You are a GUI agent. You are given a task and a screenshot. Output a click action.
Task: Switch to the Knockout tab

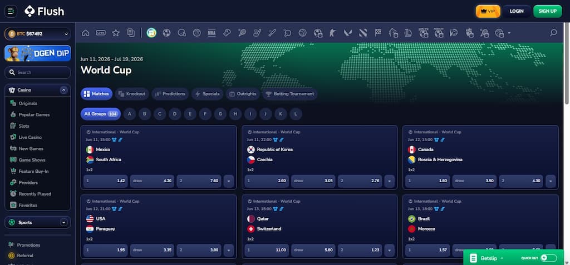coord(132,94)
